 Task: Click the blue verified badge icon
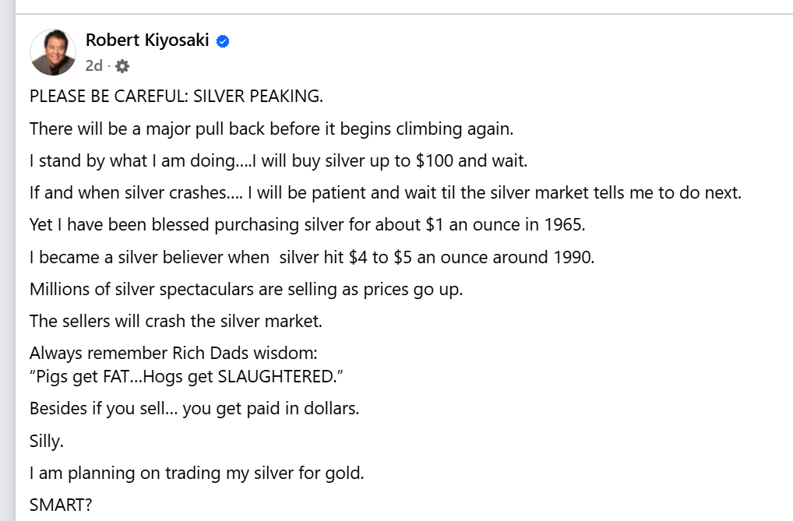coord(223,41)
